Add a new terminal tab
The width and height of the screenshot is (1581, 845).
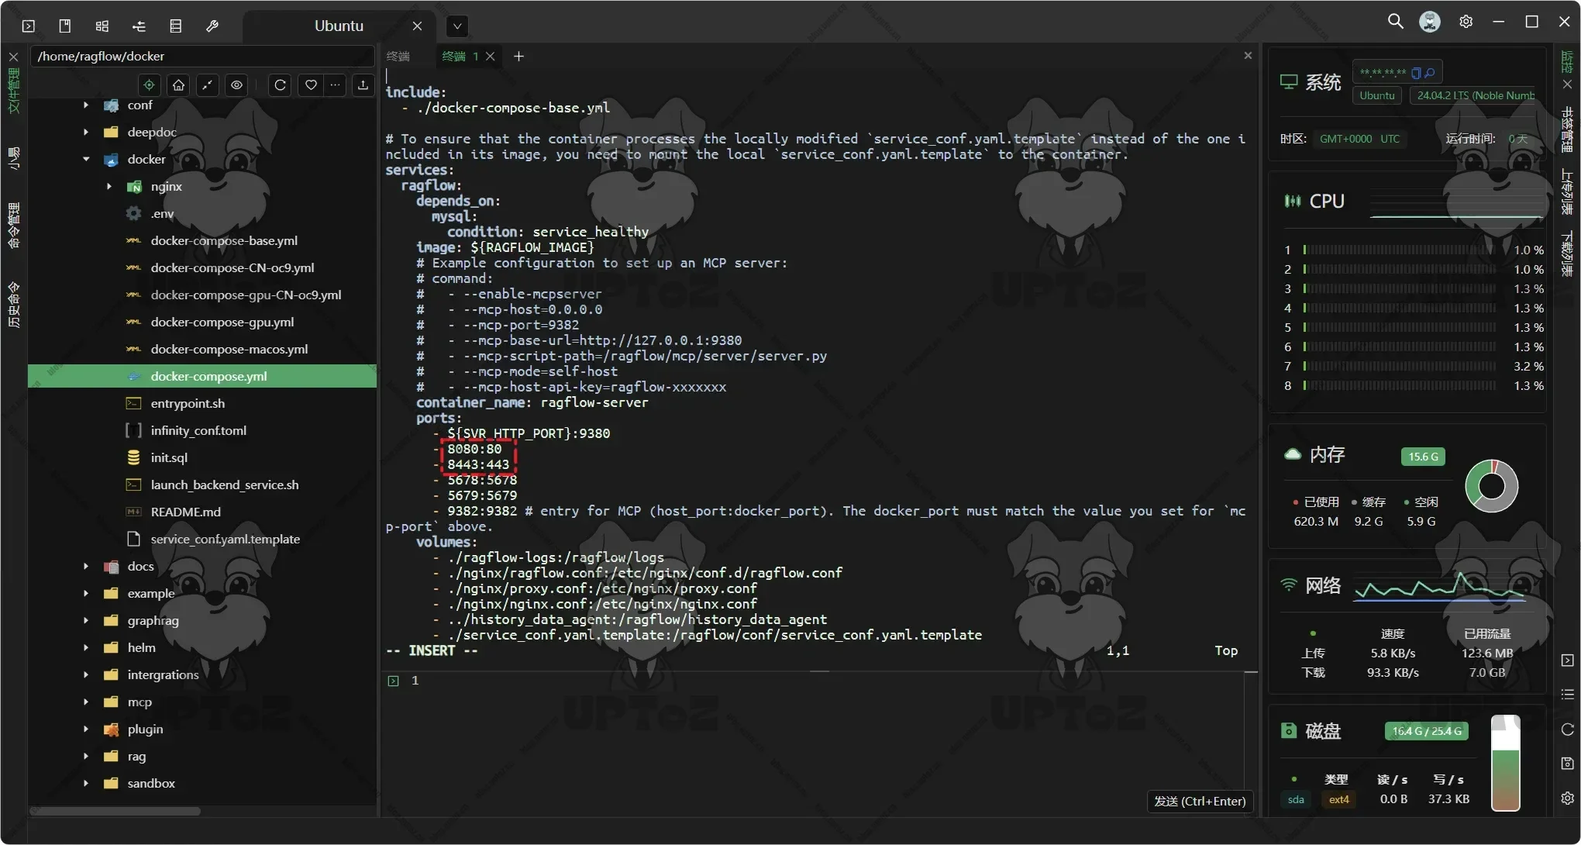point(518,56)
